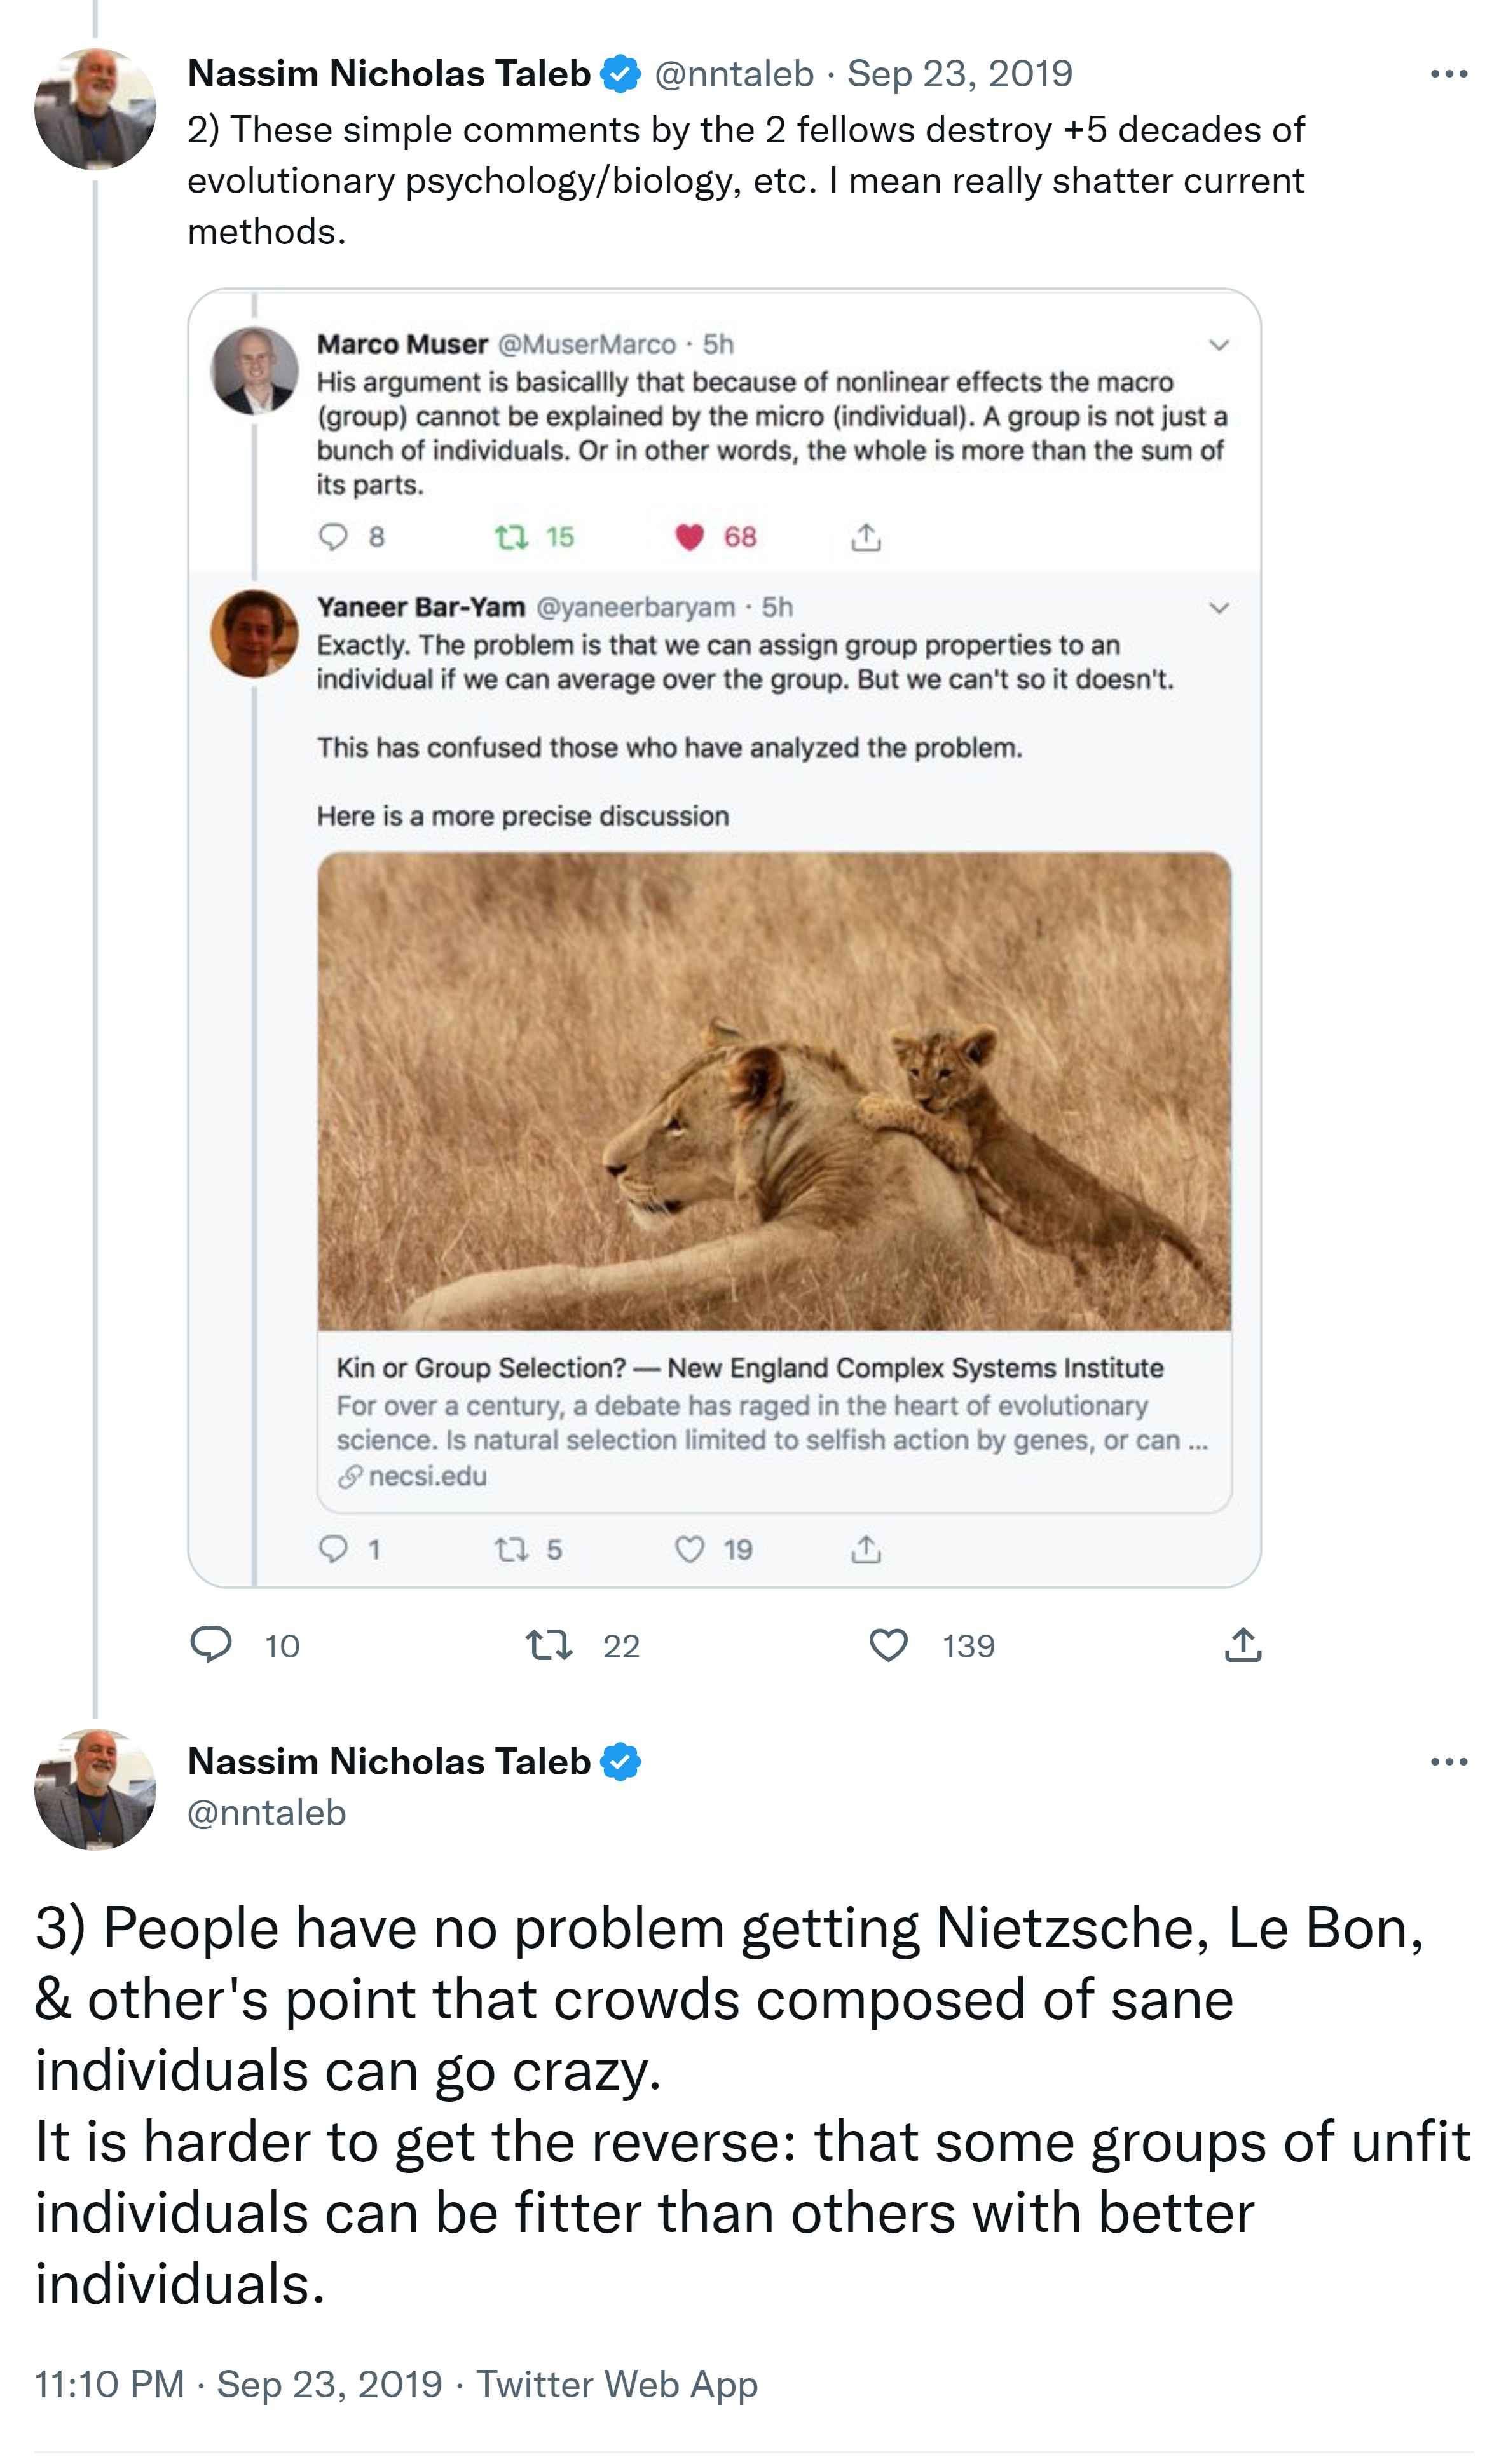Viewport: 1506px width, 2464px height.
Task: Toggle the heart with 19 likes
Action: click(x=689, y=1550)
